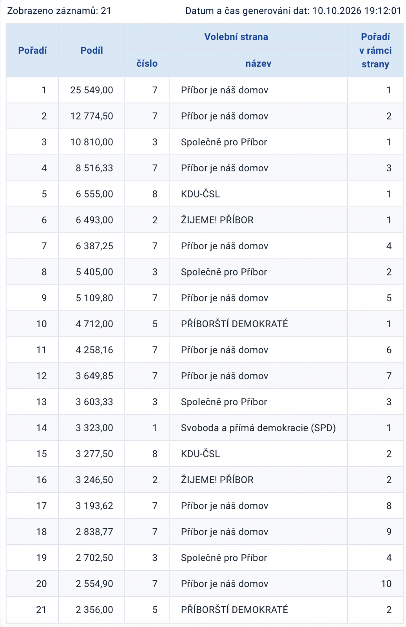The height and width of the screenshot is (627, 406).
Task: Click the share value 3 603,33
Action: [94, 402]
